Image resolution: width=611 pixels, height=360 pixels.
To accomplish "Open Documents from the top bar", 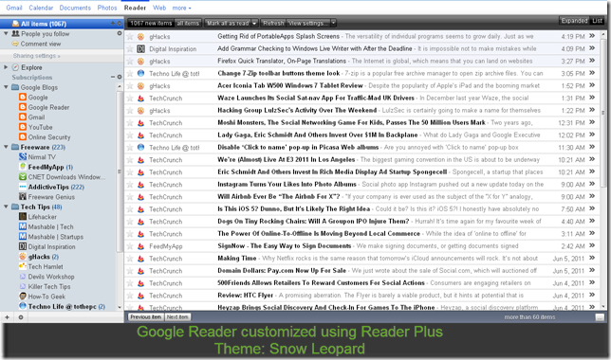I will [x=75, y=8].
